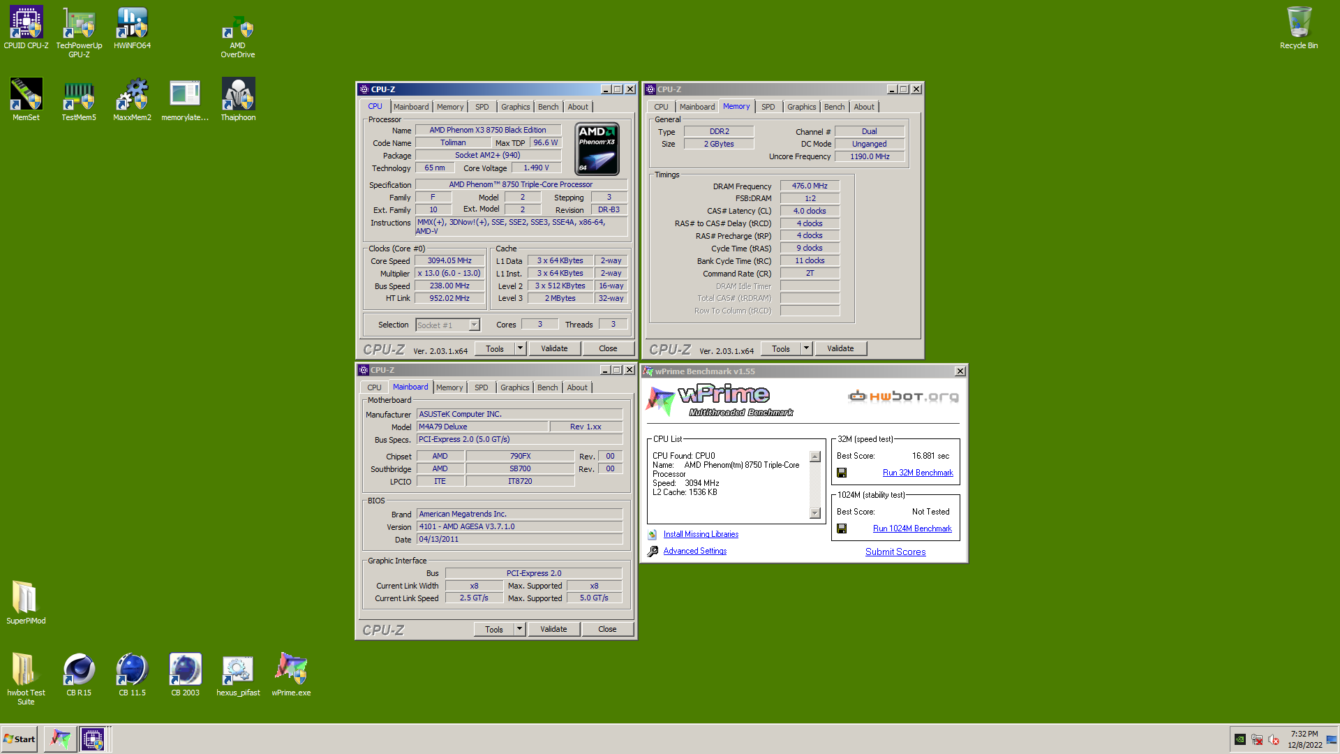The image size is (1340, 754).
Task: Run the 32M Benchmark link
Action: click(918, 473)
